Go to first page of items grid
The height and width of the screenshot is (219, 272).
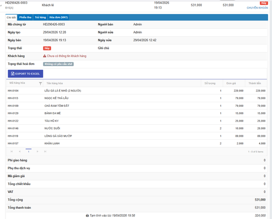click(11, 151)
